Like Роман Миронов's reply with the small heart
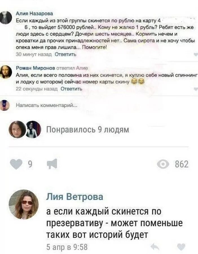 pyautogui.click(x=196, y=89)
